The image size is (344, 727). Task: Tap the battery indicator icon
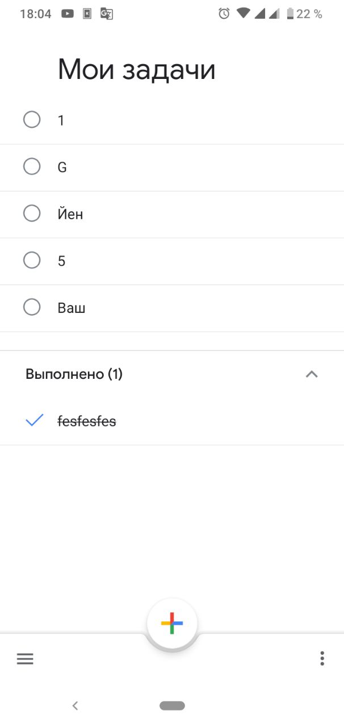click(290, 14)
